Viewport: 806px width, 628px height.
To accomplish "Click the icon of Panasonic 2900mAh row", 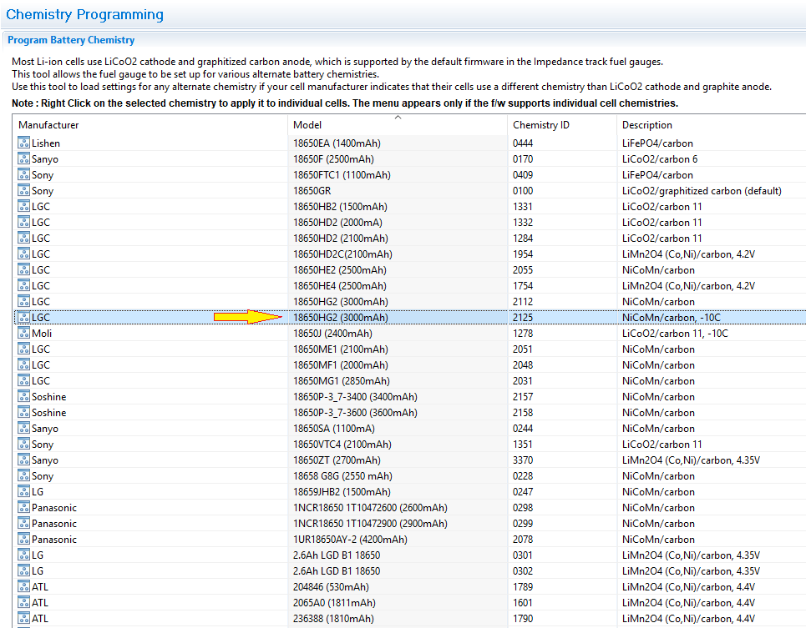I will 23,524.
